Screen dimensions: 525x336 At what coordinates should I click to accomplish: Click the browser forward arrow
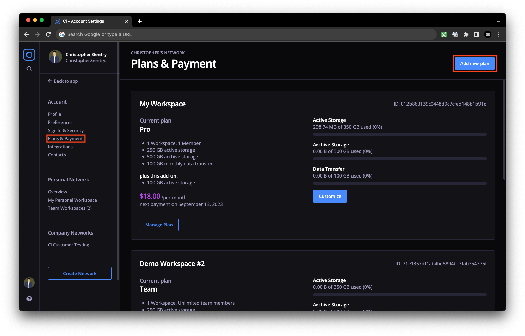(x=37, y=34)
